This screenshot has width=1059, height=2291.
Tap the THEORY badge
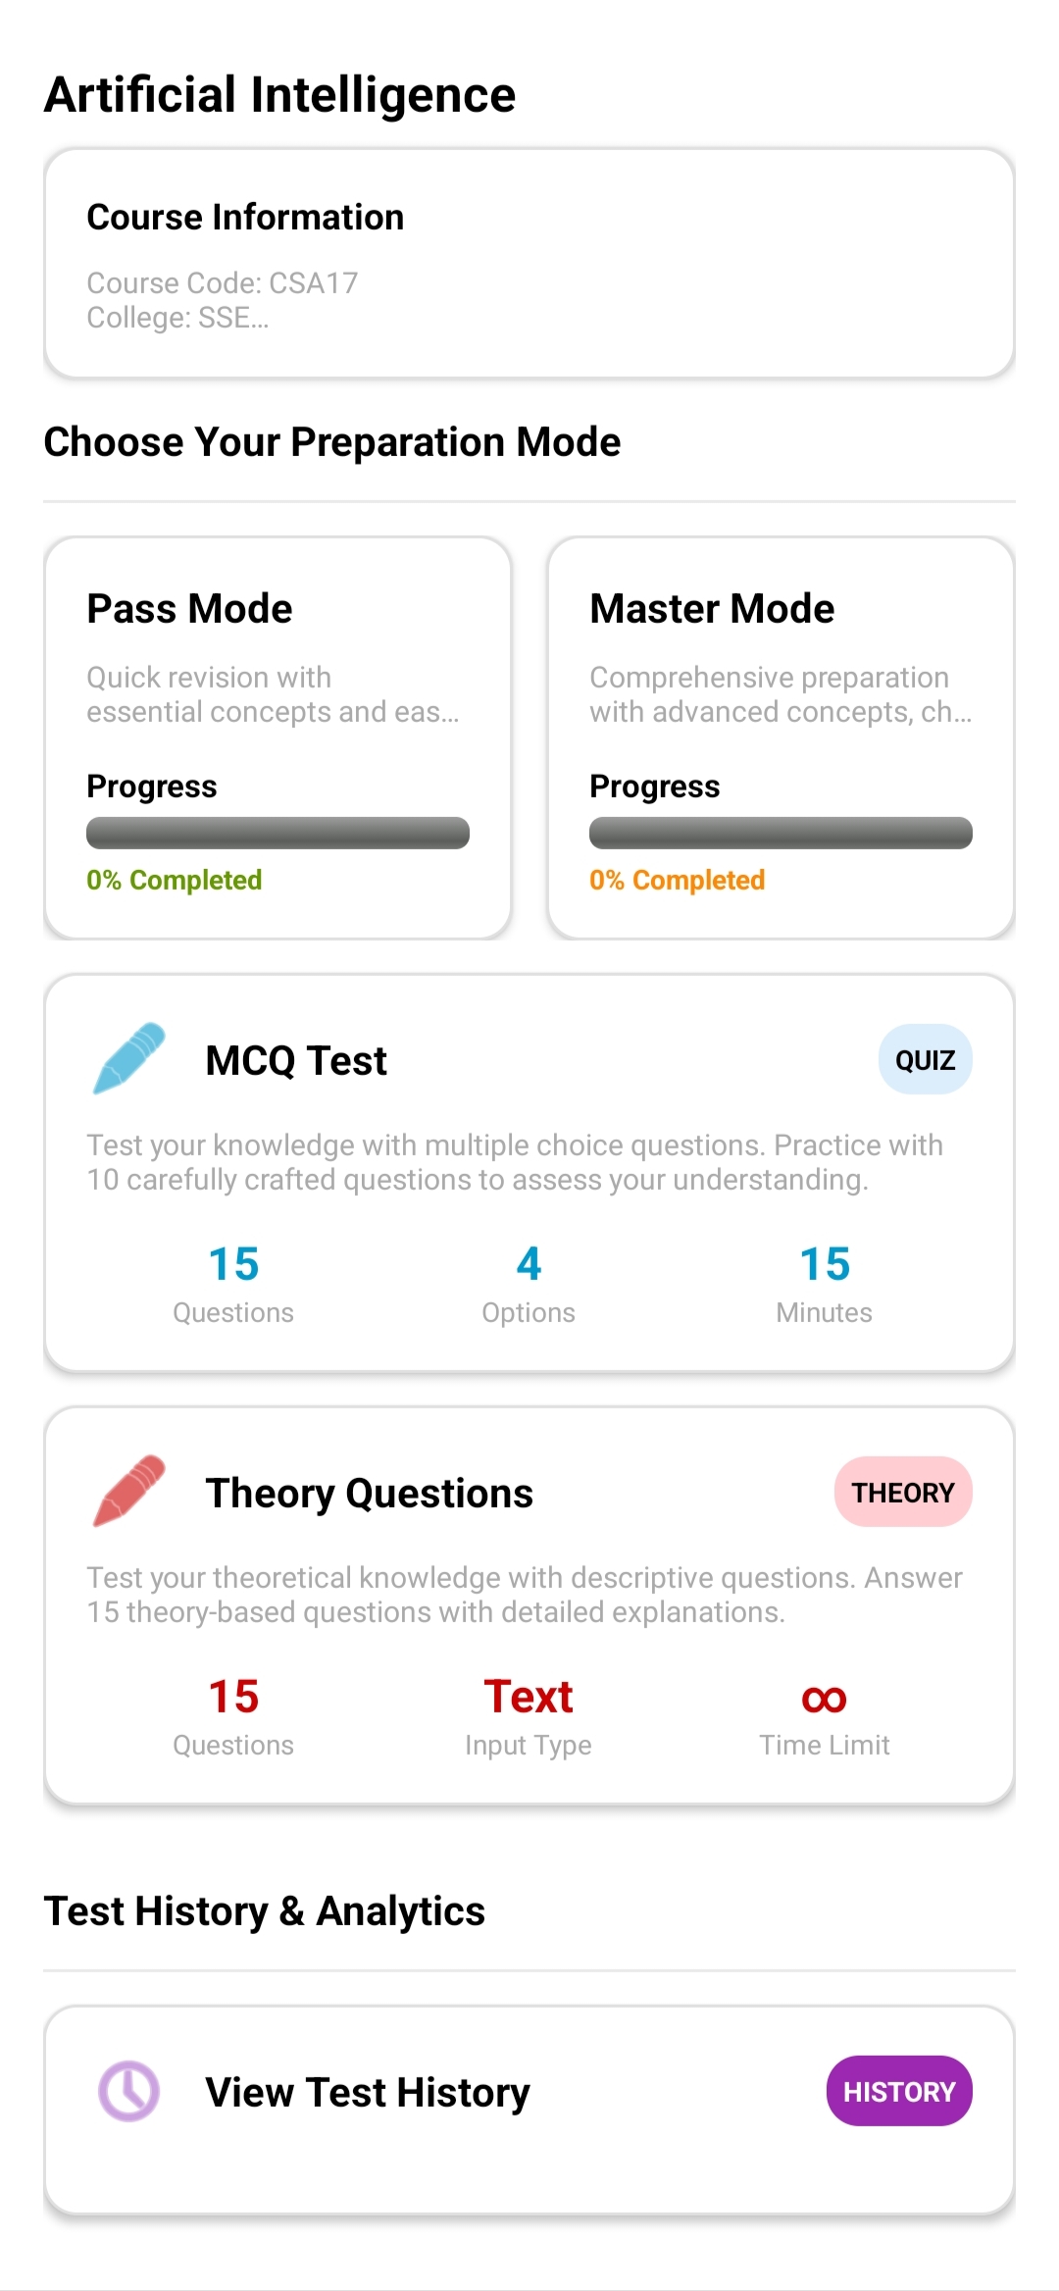pyautogui.click(x=902, y=1493)
